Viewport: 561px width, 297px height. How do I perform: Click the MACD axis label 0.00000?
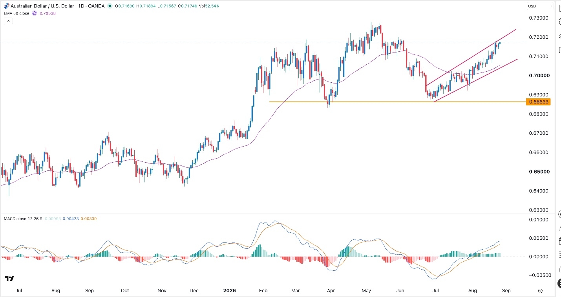point(539,257)
